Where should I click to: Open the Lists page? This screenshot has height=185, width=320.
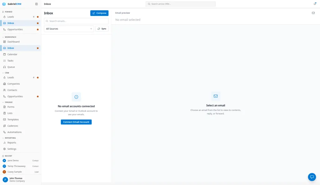[20, 113]
